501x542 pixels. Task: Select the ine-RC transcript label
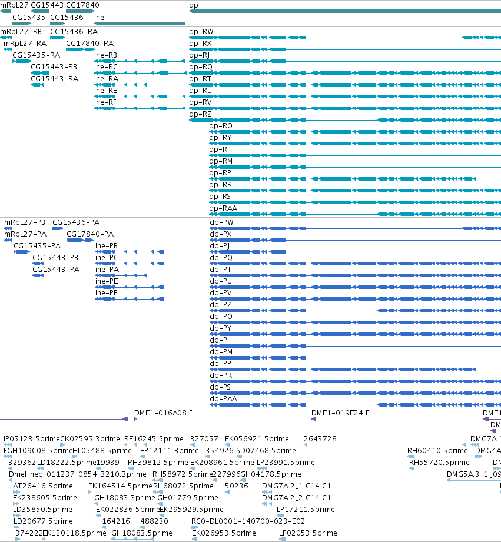[106, 67]
